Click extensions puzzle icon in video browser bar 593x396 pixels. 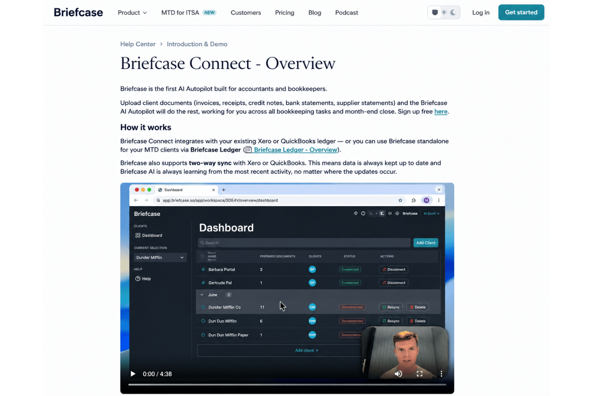click(413, 200)
